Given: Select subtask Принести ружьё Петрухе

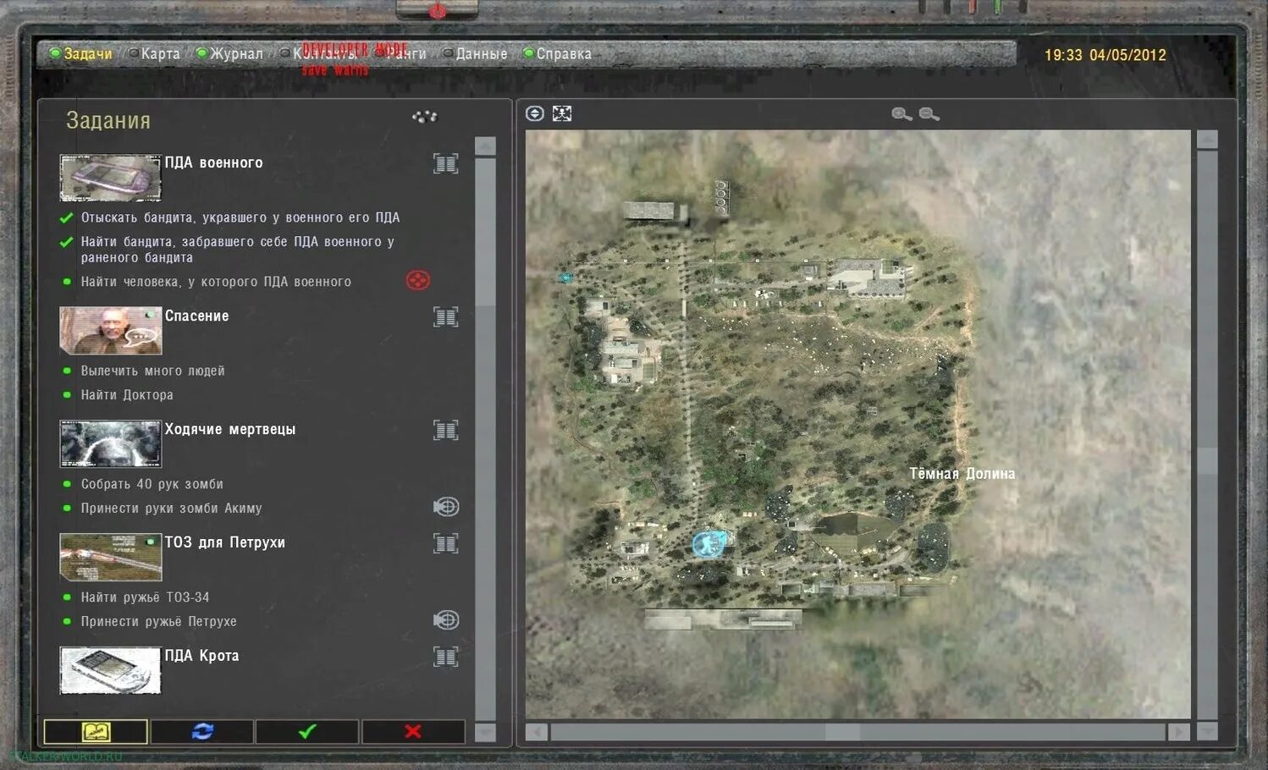Looking at the screenshot, I should tap(158, 621).
